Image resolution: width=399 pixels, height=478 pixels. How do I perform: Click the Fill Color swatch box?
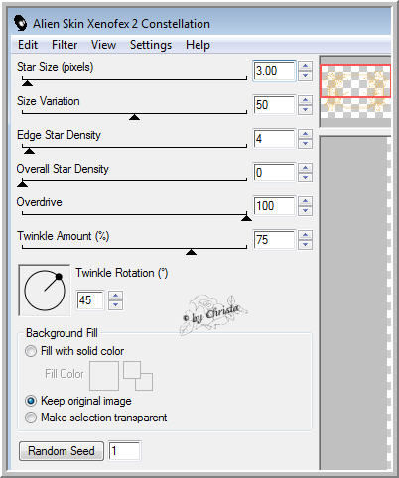(104, 376)
